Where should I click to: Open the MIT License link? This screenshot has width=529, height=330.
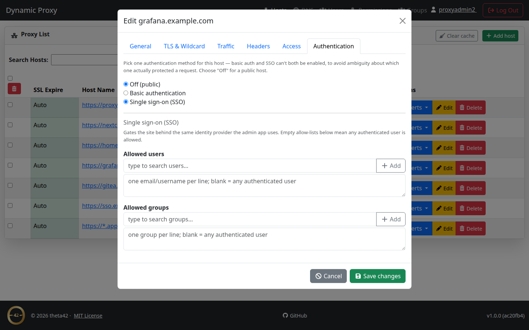coord(88,316)
